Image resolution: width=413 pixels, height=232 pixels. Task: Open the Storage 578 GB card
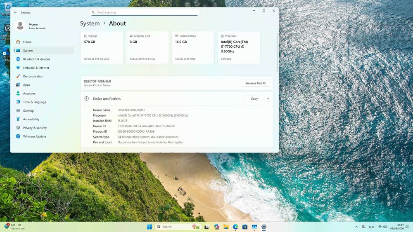(x=102, y=47)
